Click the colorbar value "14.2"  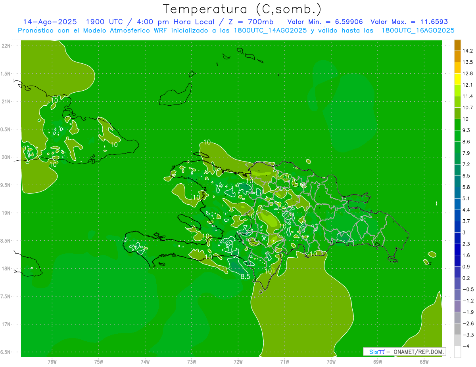468,51
